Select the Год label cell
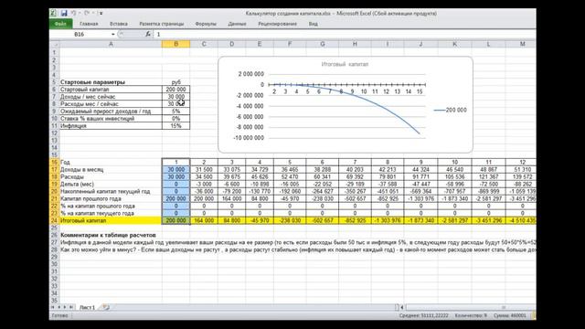The image size is (585, 329). pyautogui.click(x=111, y=163)
